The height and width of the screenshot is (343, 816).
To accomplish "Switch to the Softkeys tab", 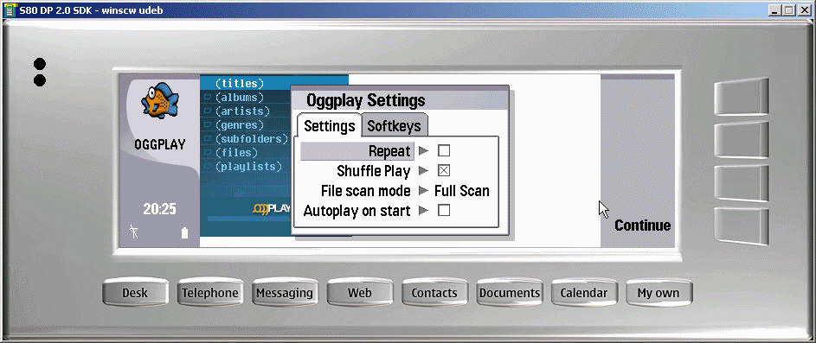I will (x=394, y=126).
